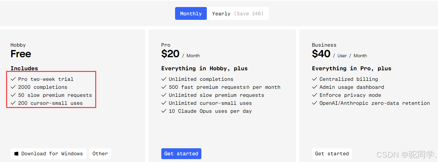Click checkmark next to 10 Claude Opus uses
The height and width of the screenshot is (162, 438).
164,111
